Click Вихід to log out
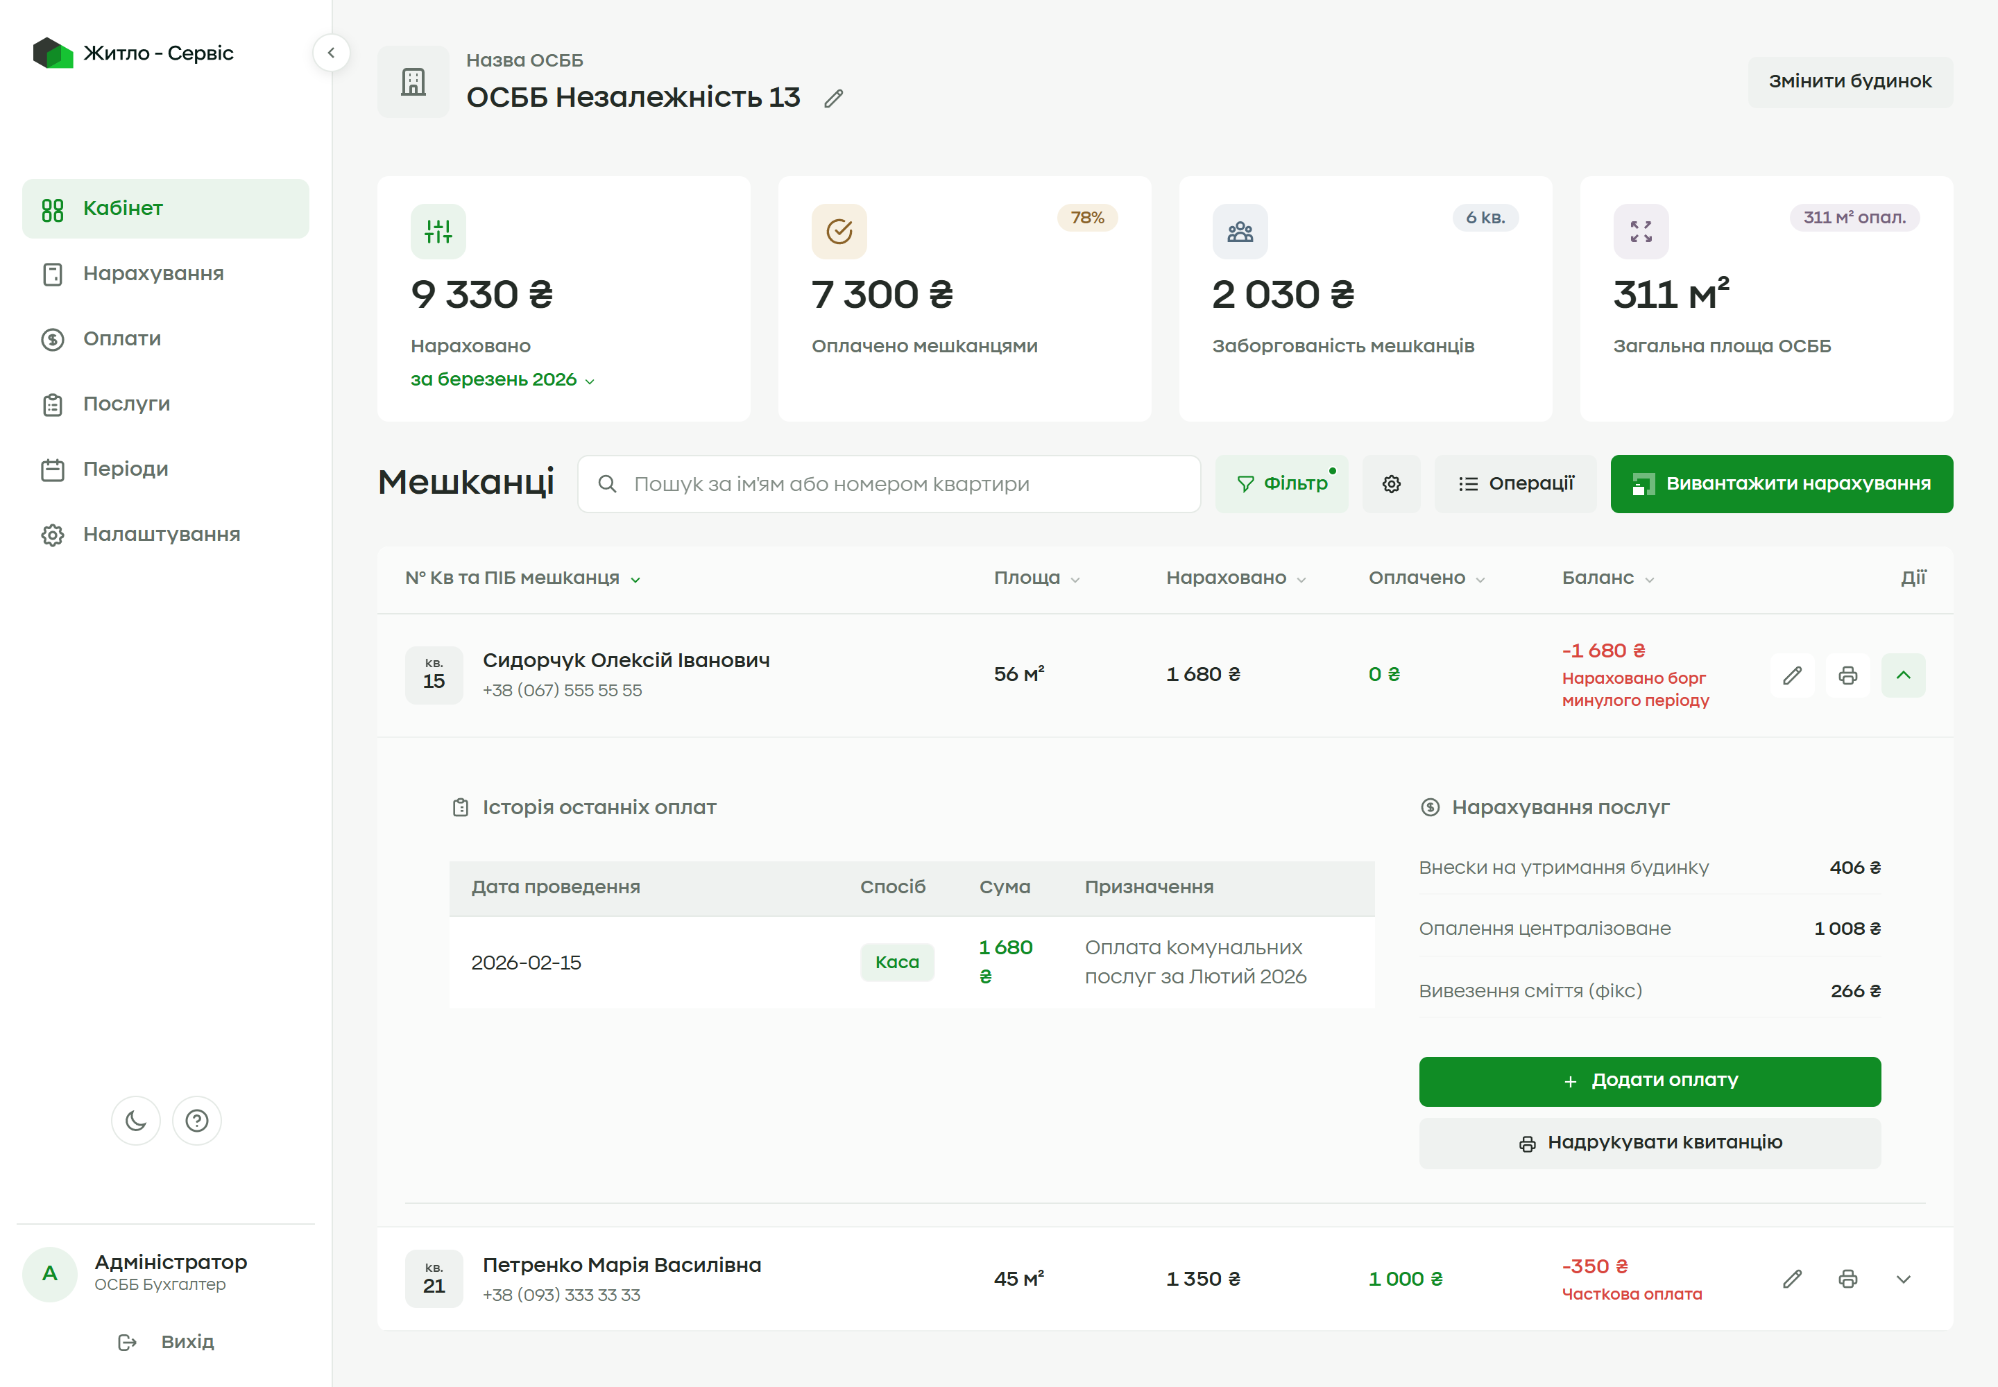Viewport: 1998px width, 1387px height. (x=165, y=1343)
